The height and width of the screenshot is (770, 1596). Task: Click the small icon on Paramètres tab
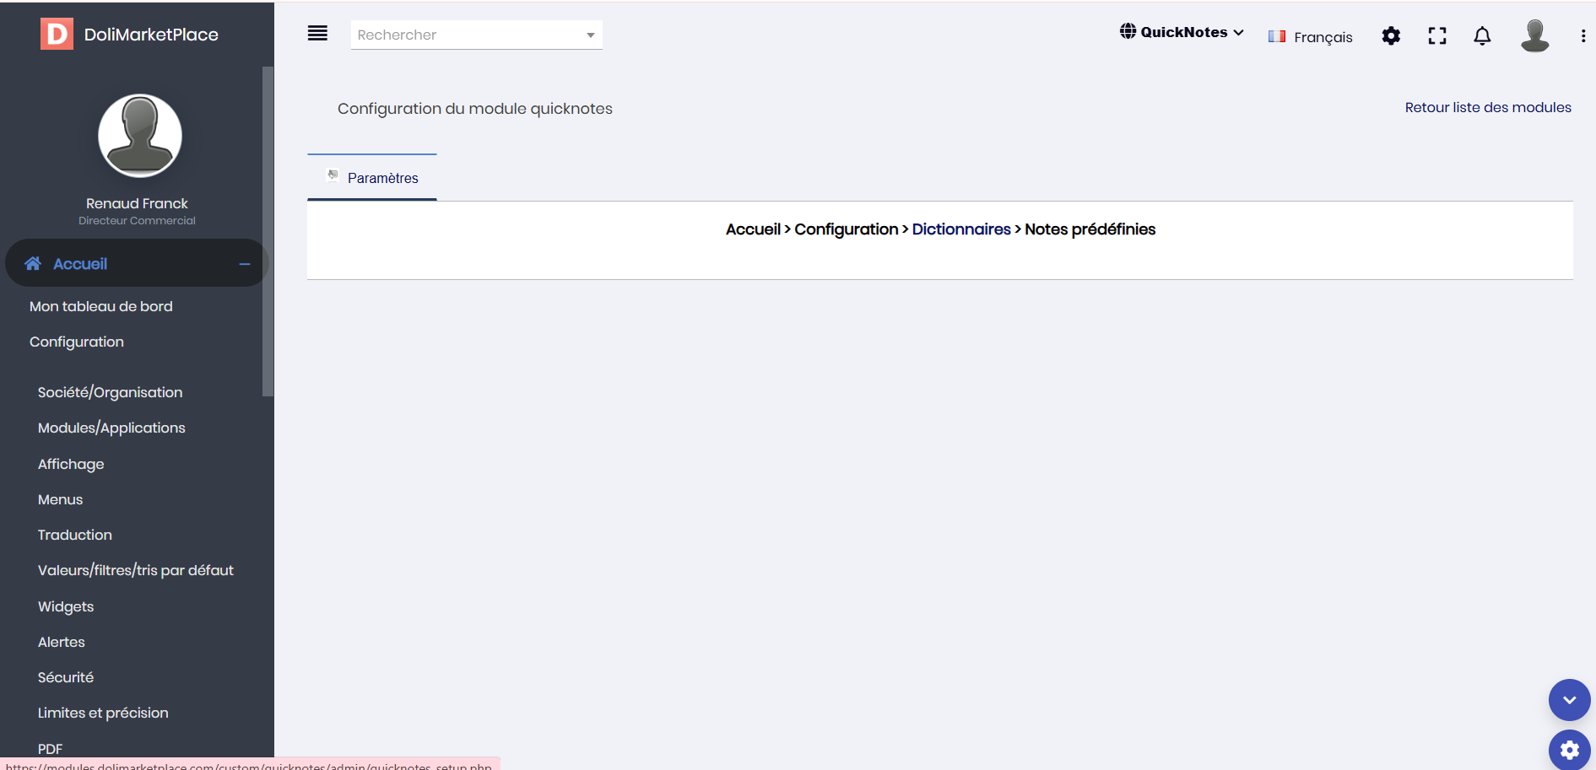click(x=333, y=175)
